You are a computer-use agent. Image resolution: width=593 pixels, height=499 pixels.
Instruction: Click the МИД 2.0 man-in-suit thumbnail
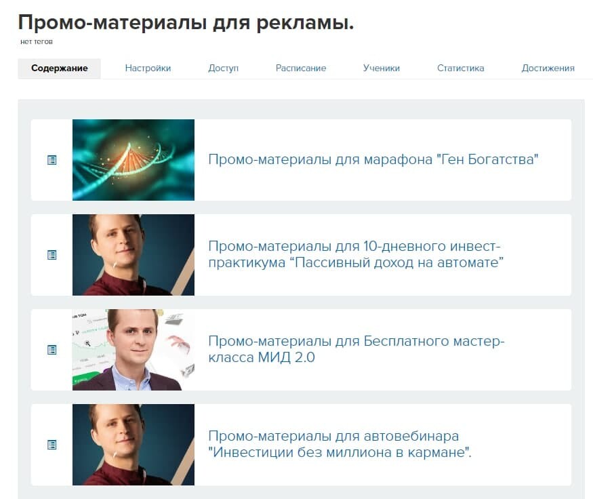click(134, 350)
